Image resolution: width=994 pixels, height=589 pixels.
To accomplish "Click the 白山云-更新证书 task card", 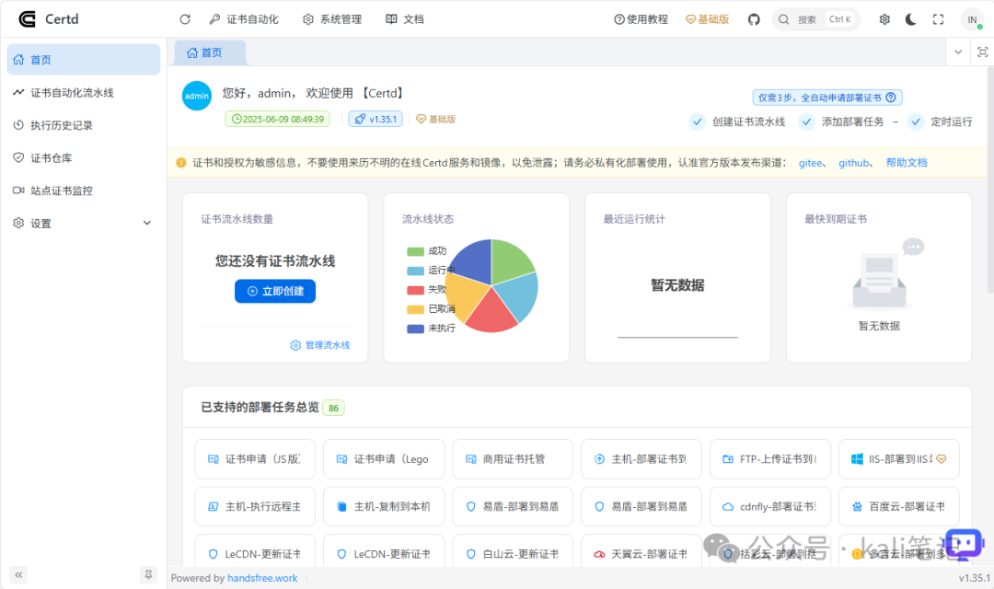I will pos(513,551).
